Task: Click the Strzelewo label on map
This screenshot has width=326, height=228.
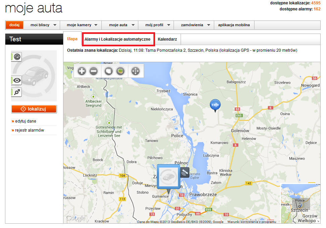Action: pyautogui.click(x=282, y=83)
